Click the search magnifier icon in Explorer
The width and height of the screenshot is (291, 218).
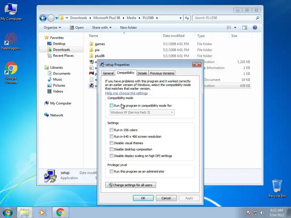tap(257, 18)
